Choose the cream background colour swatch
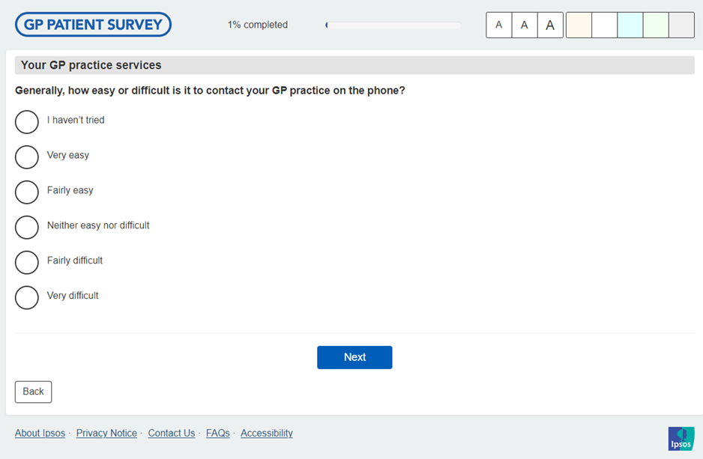The image size is (703, 459). [x=579, y=25]
